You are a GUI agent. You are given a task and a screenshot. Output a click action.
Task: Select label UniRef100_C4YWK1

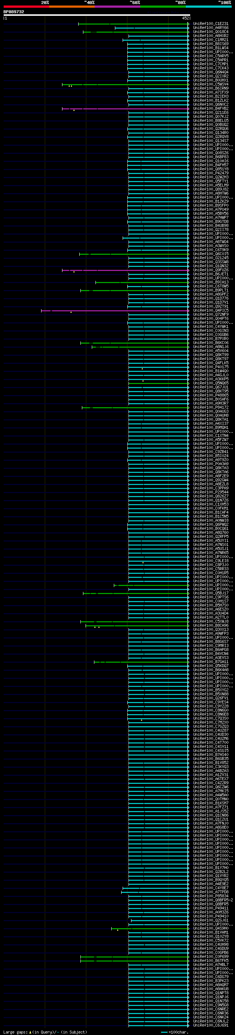(x=210, y=327)
